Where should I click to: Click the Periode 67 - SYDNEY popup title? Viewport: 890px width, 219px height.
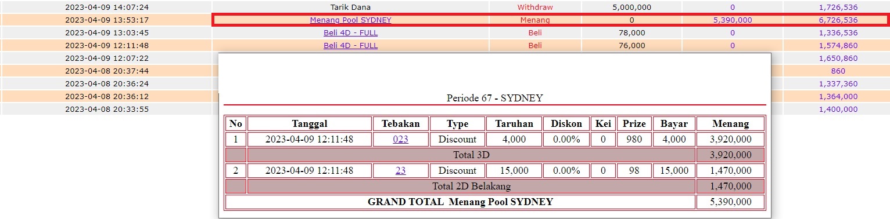[494, 98]
